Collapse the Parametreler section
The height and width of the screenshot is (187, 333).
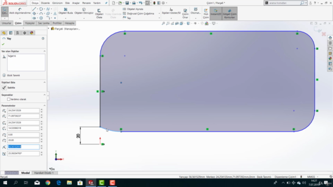click(44, 105)
